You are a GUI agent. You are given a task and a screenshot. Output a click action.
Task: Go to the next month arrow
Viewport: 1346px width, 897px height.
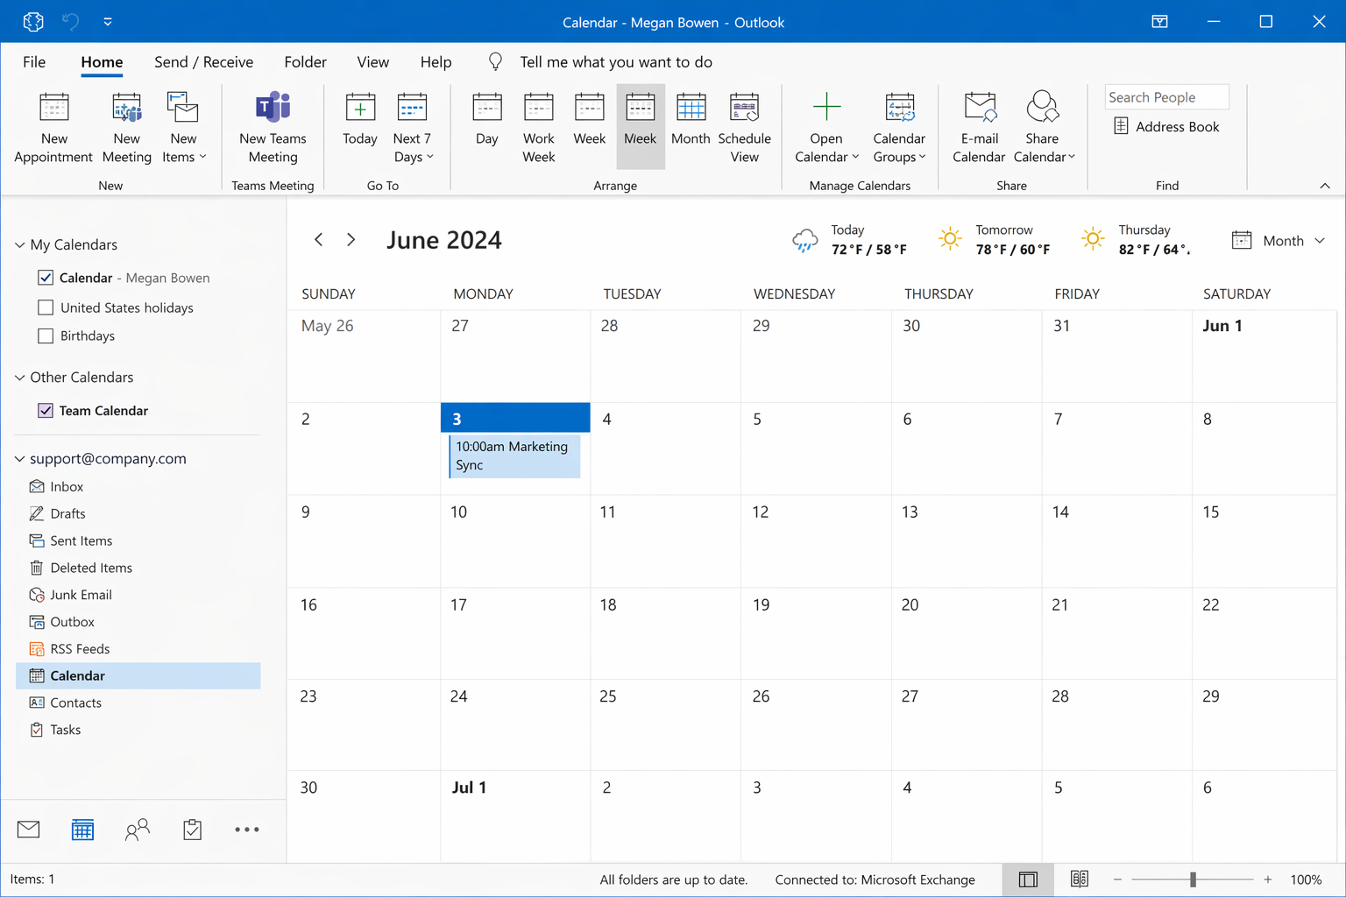point(351,240)
